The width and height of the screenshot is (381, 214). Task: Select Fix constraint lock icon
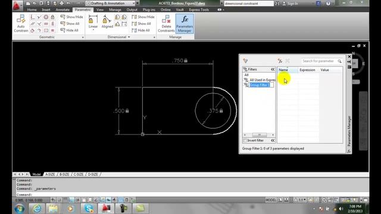click(52, 17)
